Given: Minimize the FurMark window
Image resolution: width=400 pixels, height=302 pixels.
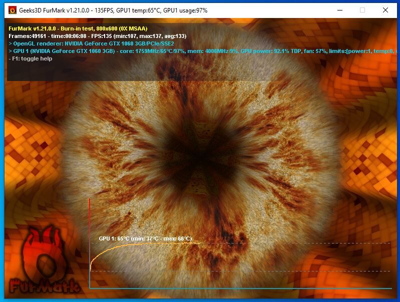Looking at the screenshot, I should [340, 10].
